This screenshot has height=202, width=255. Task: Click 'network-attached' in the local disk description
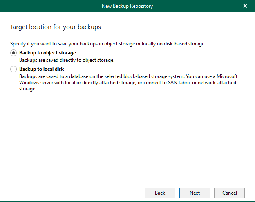point(216,83)
